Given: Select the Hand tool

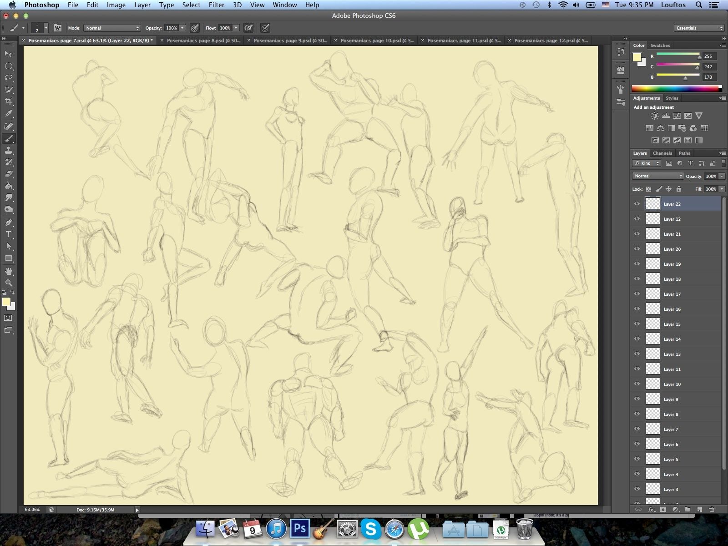Looking at the screenshot, I should pos(9,271).
